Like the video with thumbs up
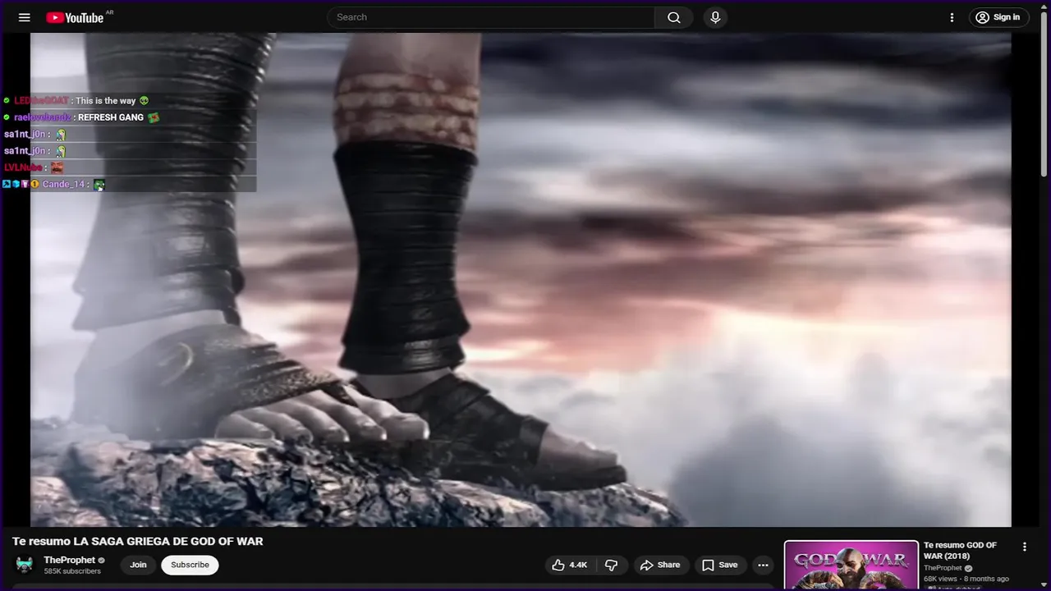Viewport: 1051px width, 591px height. [x=570, y=565]
